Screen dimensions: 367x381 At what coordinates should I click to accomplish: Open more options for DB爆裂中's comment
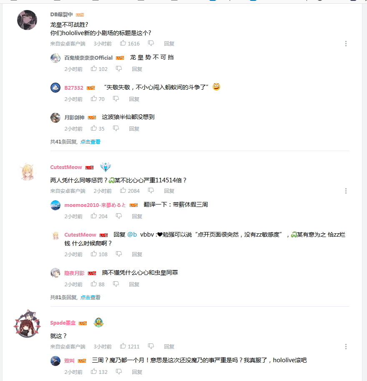(x=346, y=44)
